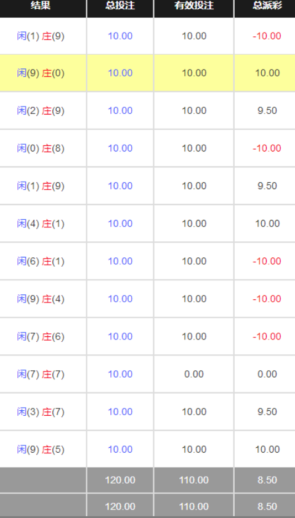295x518 pixels.
Task: Click the 总投注 column header
Action: tap(120, 6)
